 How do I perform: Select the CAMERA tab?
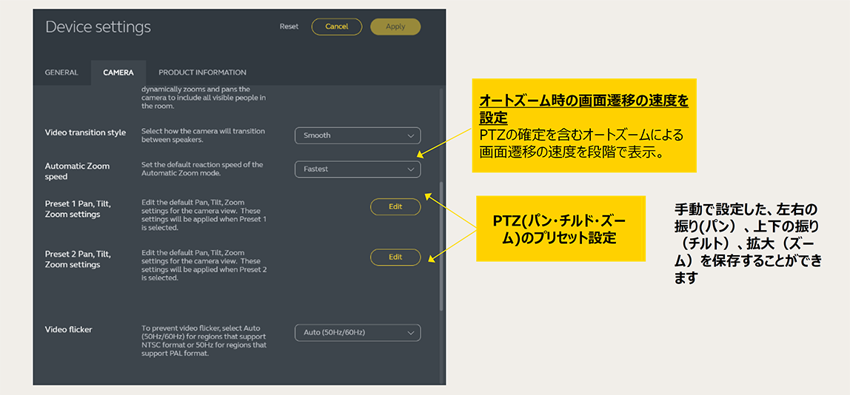coord(118,72)
